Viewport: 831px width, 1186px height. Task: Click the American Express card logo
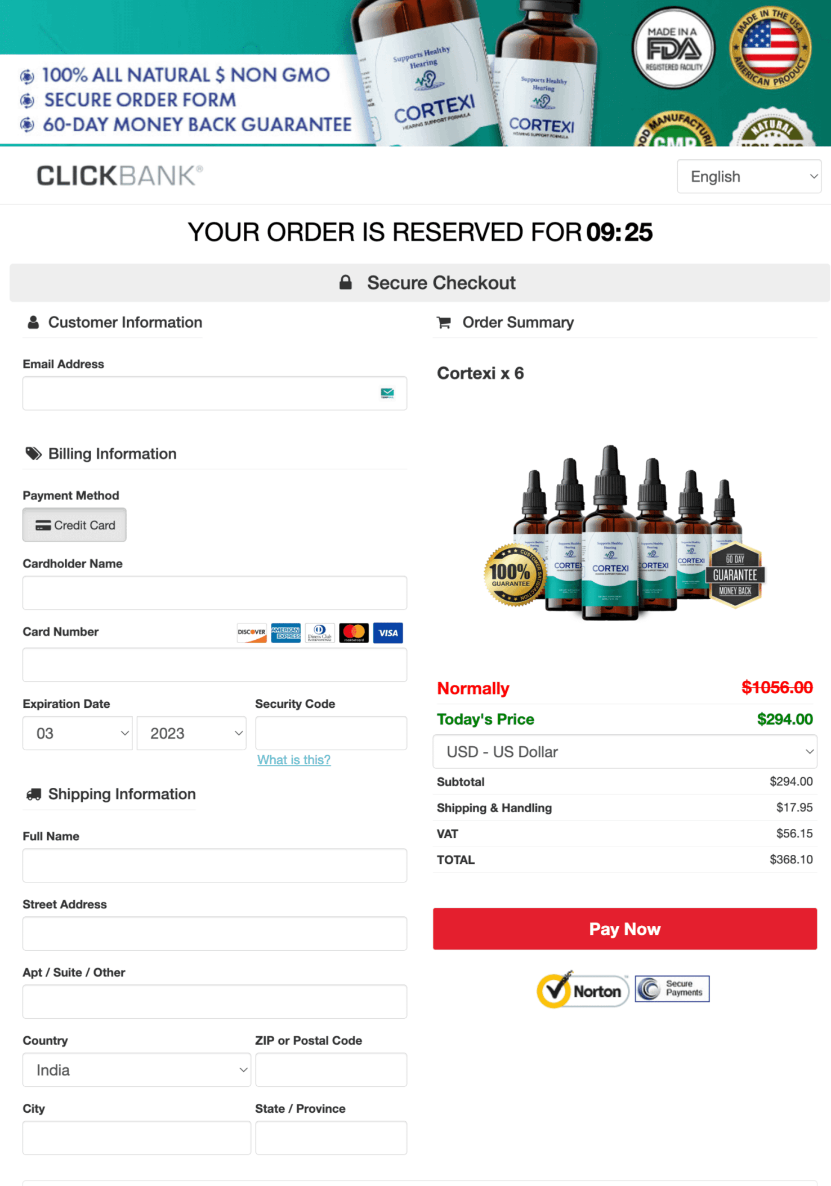click(286, 633)
